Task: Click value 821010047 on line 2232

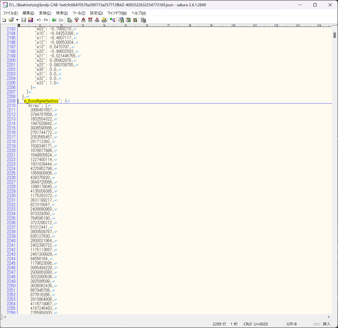Action: click(x=40, y=205)
